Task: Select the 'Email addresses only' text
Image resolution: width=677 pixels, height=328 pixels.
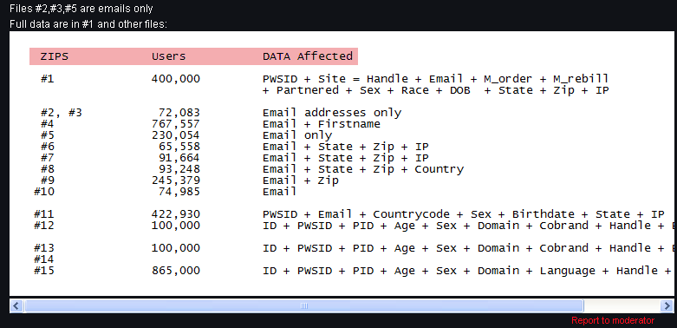Action: [x=332, y=113]
